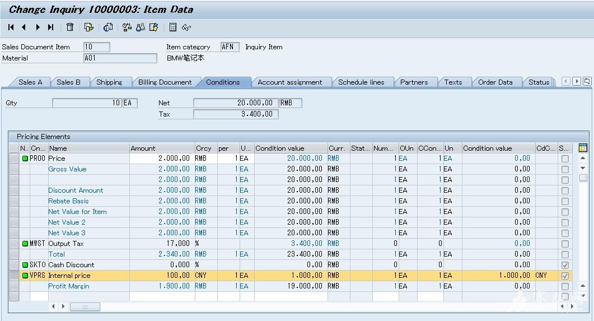Select the row selector for PR00 Price
The width and height of the screenshot is (594, 321).
click(x=14, y=159)
